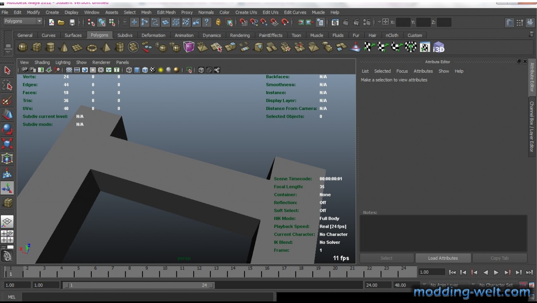Viewport: 537px width, 303px height.
Task: Switch to single perspective view layout
Action: tap(7, 222)
